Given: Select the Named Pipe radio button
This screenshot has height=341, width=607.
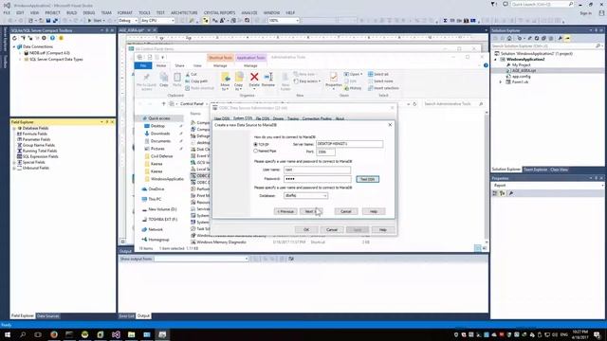Looking at the screenshot, I should coord(256,151).
